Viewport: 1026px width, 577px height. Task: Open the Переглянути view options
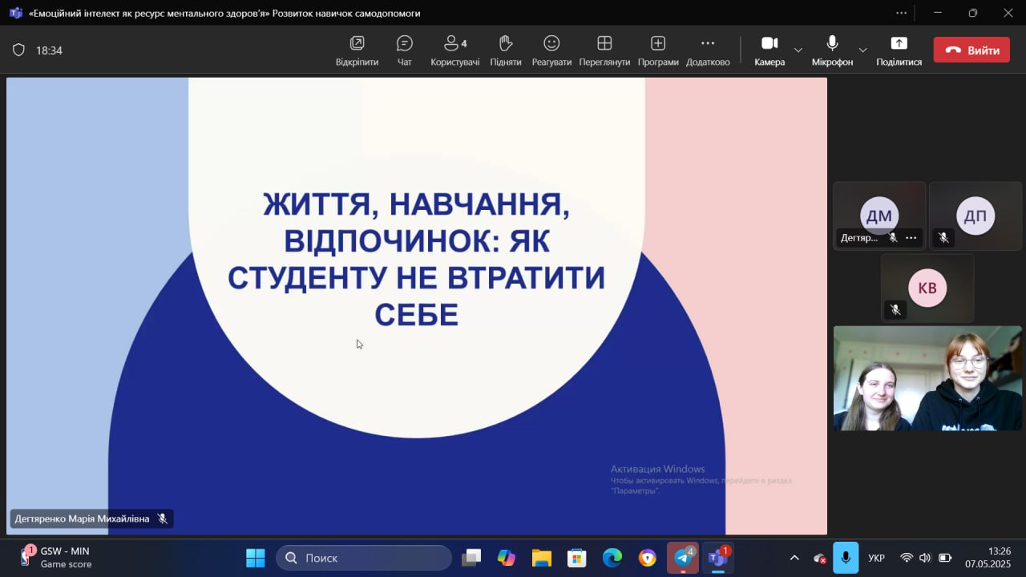pos(604,50)
